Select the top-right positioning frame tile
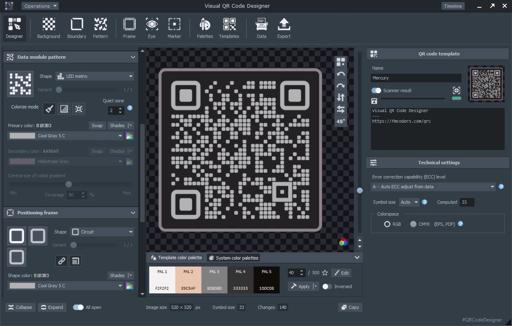Viewport: 512px width, 326px height. pyautogui.click(x=38, y=236)
